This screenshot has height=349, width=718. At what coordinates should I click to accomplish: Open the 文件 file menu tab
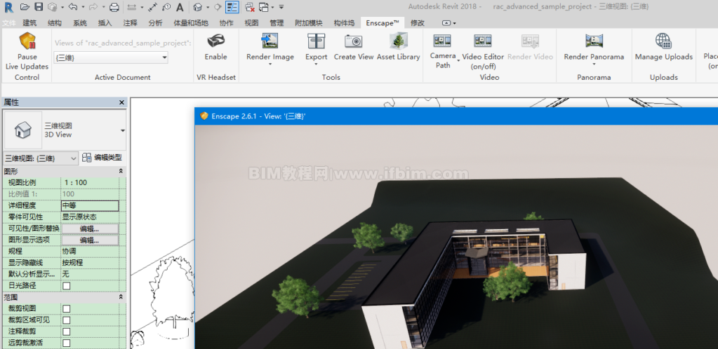[x=8, y=23]
